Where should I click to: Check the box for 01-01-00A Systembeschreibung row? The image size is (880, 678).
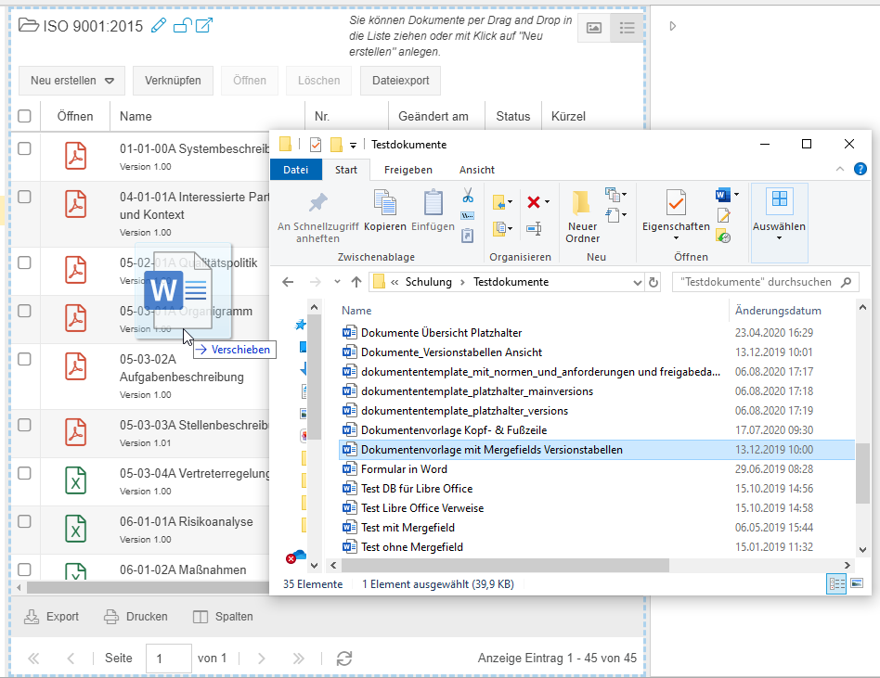coord(25,148)
